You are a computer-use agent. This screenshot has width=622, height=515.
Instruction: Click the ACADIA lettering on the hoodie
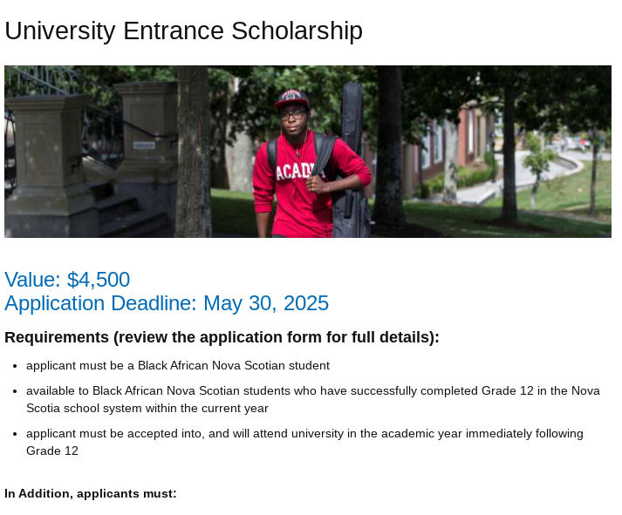pos(295,172)
